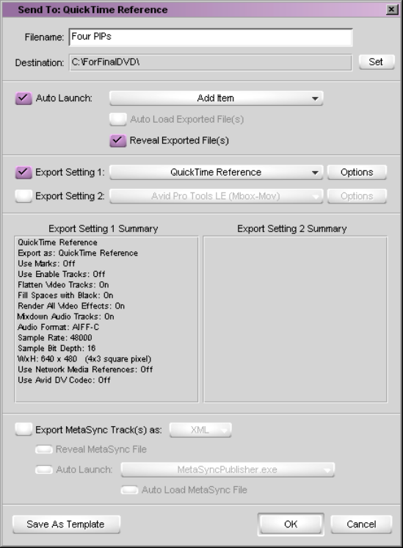Toggle the Auto Launch checkbox

23,98
